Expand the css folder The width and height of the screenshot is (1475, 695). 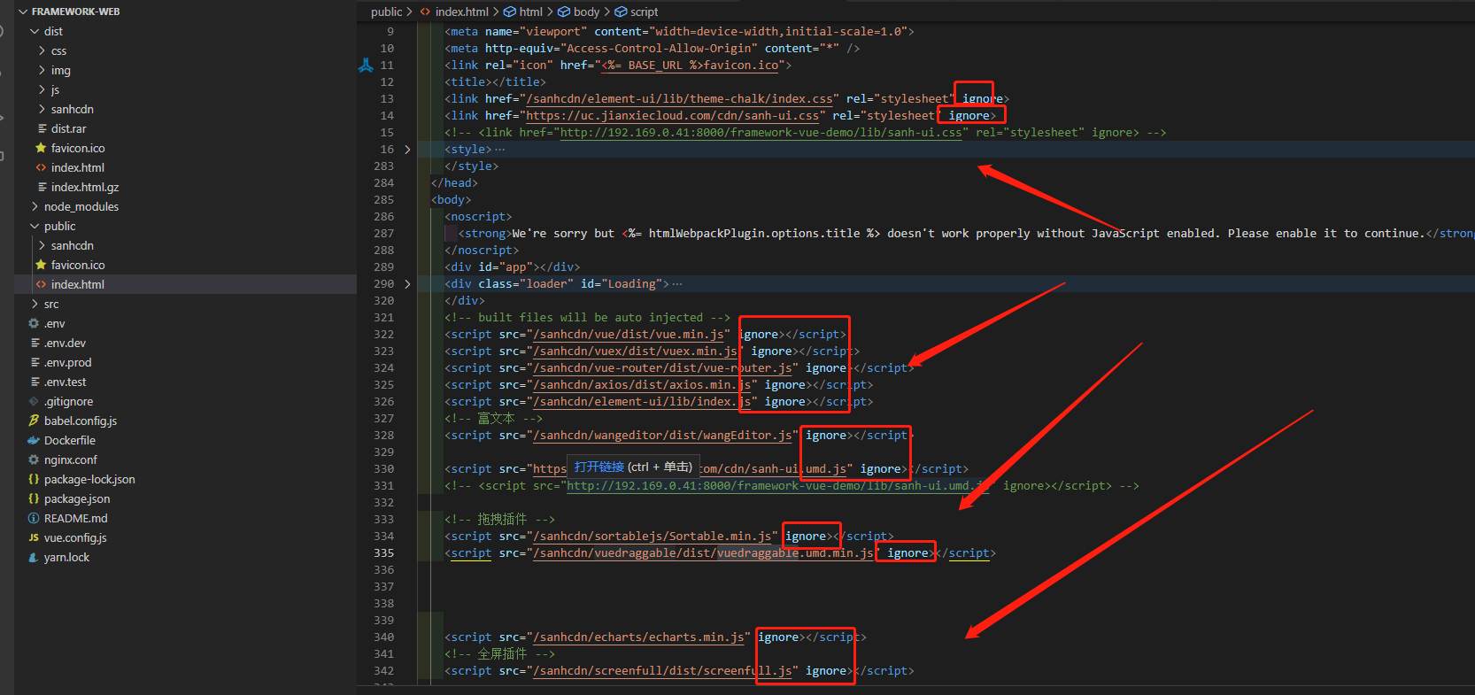click(42, 51)
